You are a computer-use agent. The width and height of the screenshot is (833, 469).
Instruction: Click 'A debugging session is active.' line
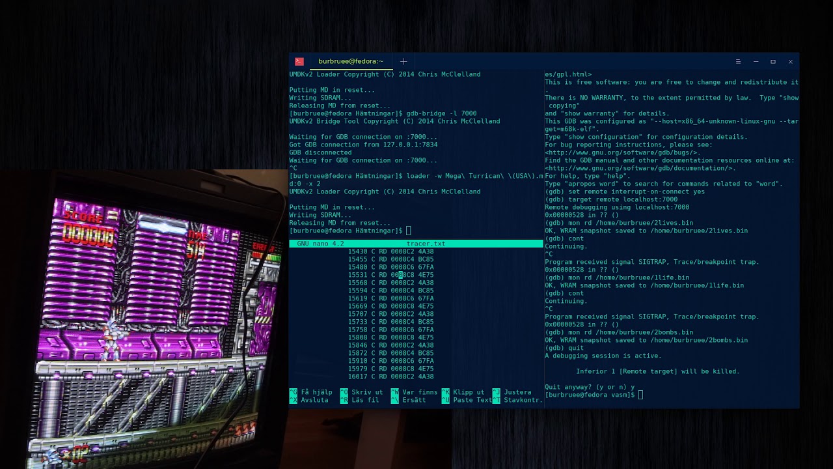[x=603, y=356]
